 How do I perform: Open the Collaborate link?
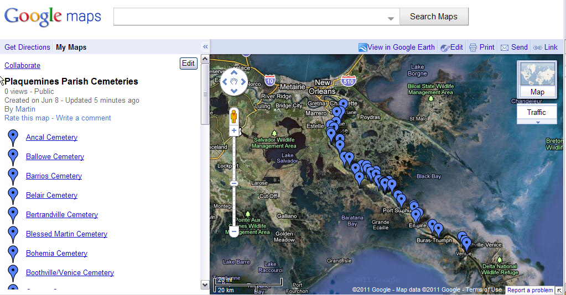(x=22, y=65)
